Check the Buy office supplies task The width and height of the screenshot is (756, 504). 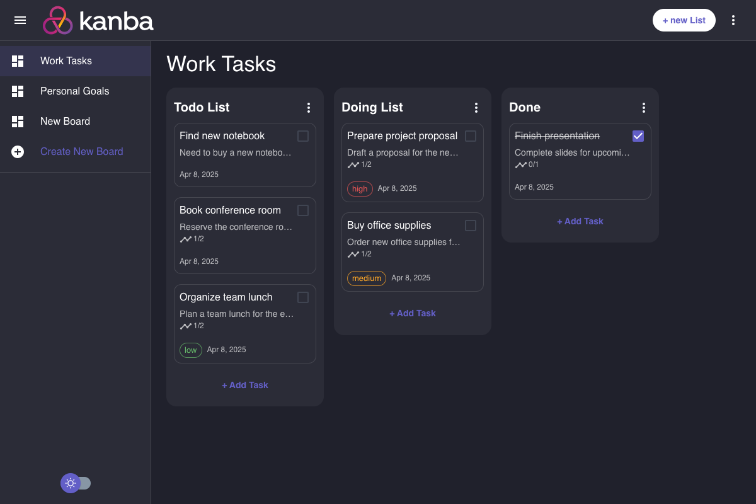coord(471,226)
